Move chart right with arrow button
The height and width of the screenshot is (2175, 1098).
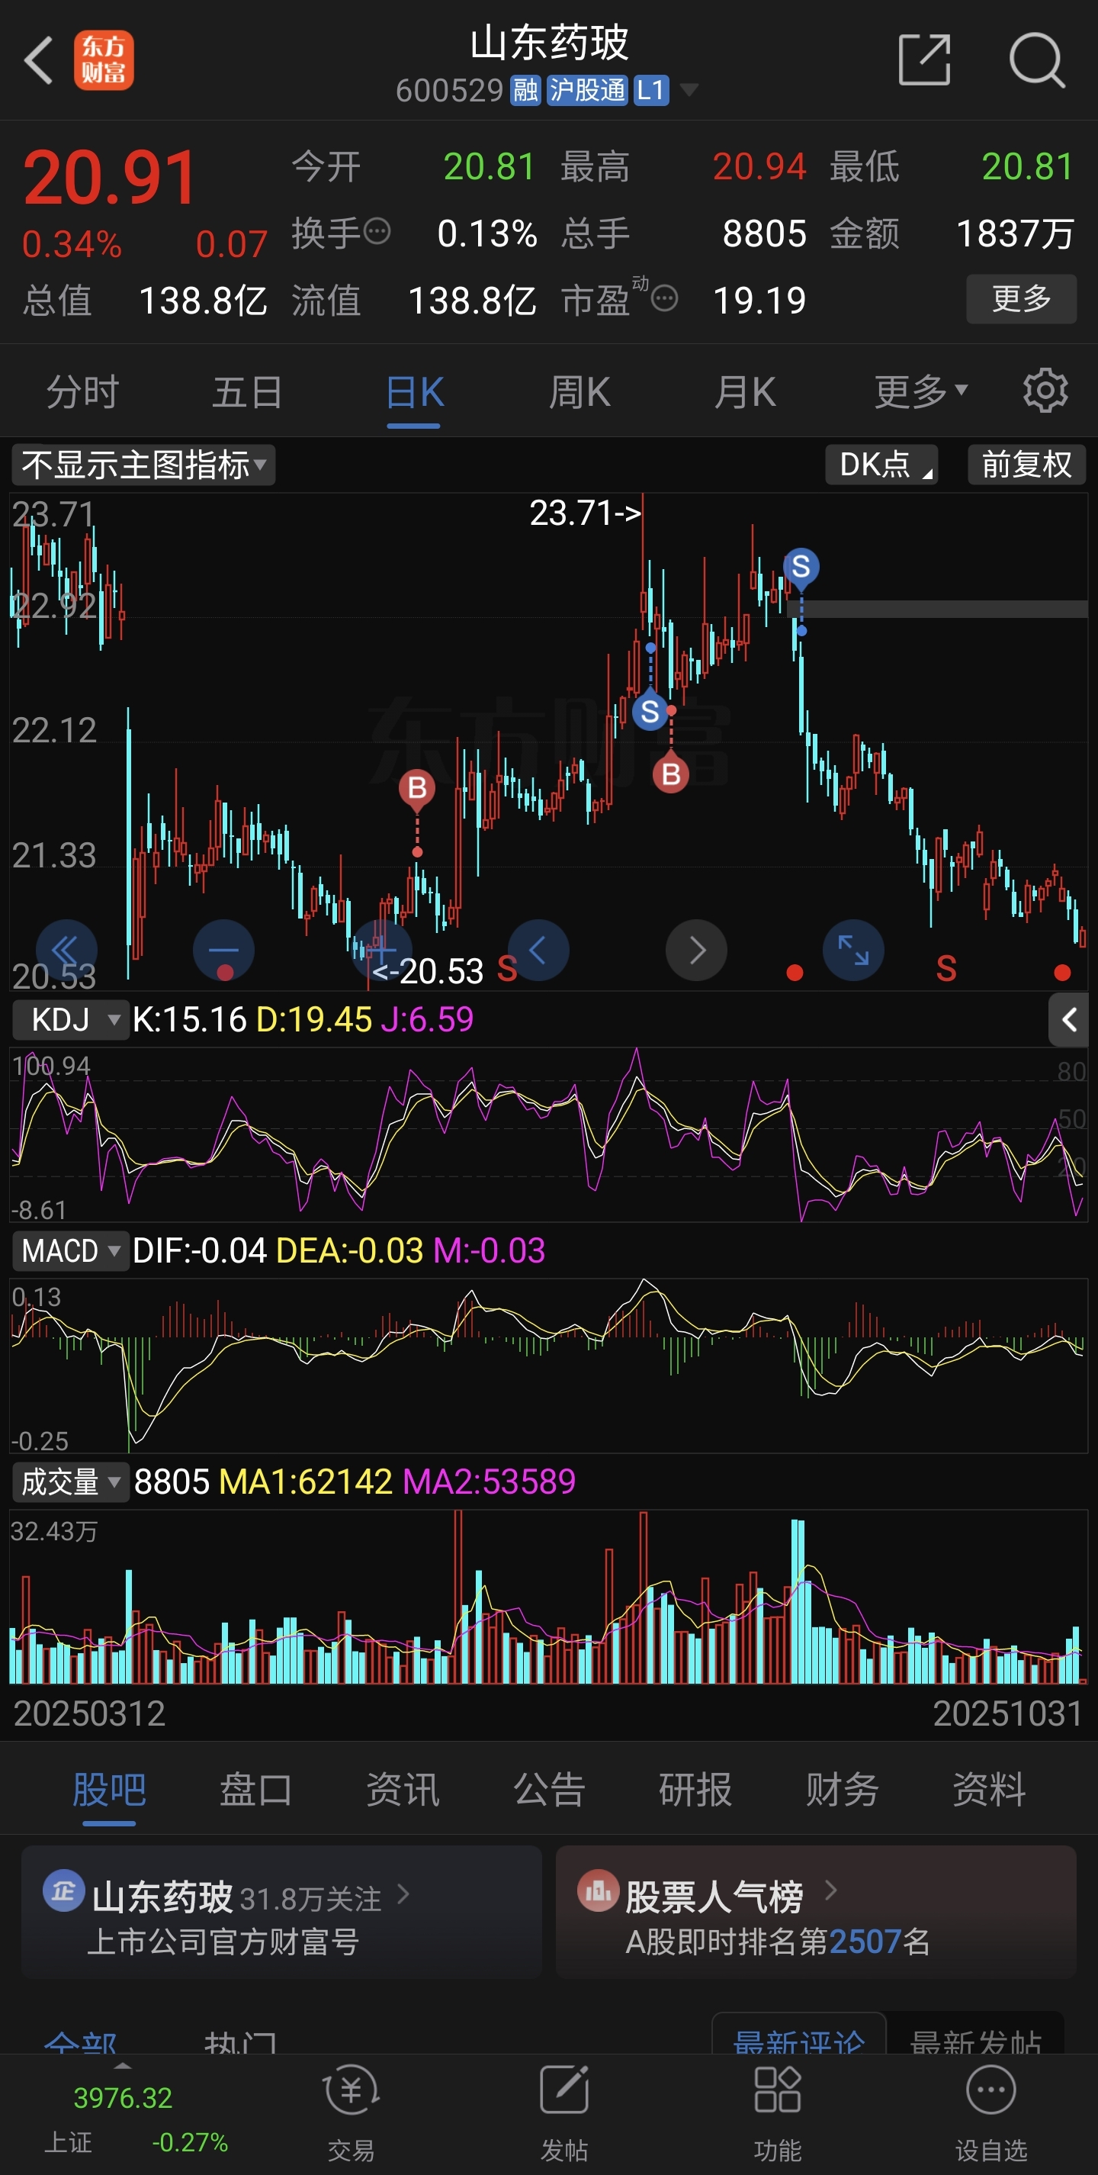click(696, 950)
